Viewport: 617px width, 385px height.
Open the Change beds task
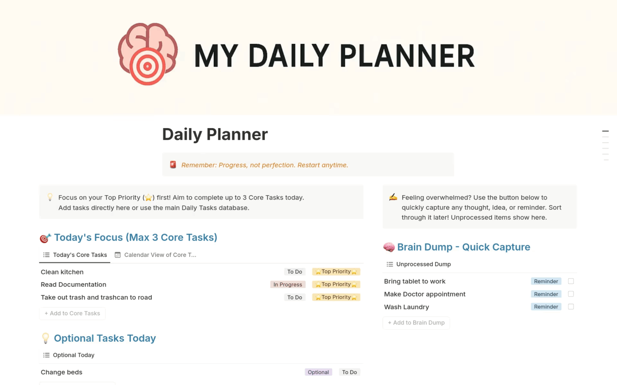click(62, 372)
